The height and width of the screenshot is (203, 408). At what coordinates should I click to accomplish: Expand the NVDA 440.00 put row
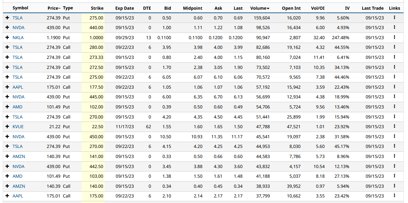click(7, 28)
